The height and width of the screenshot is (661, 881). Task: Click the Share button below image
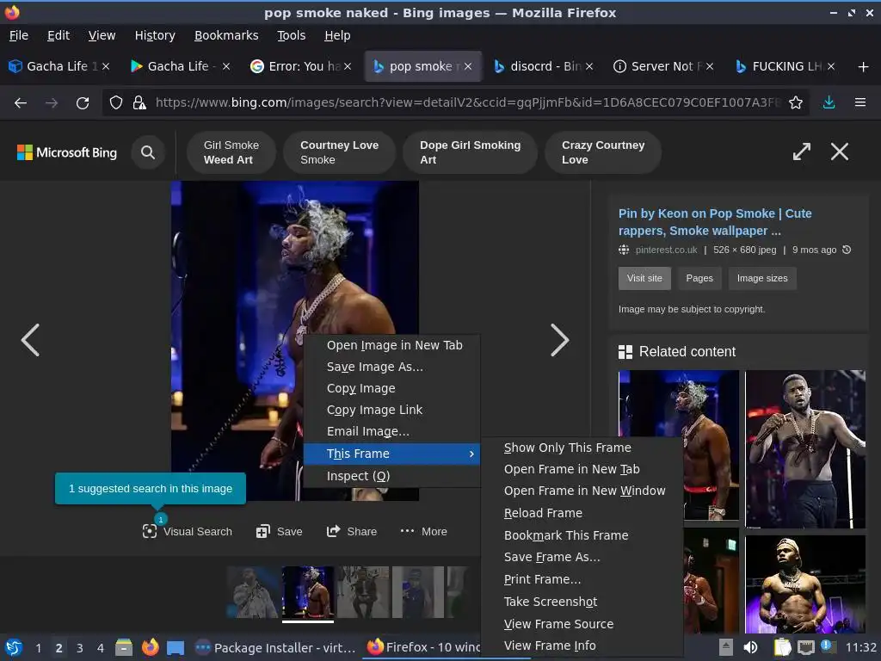click(x=352, y=532)
